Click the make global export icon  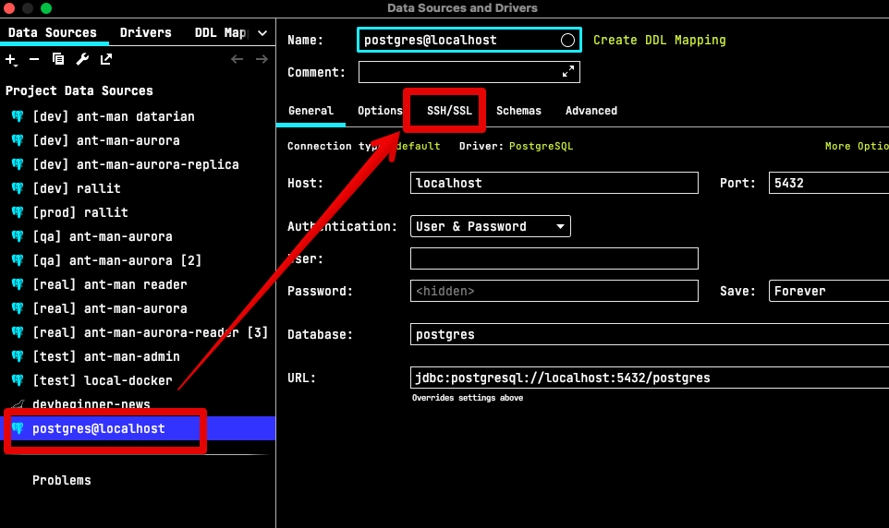coord(106,59)
